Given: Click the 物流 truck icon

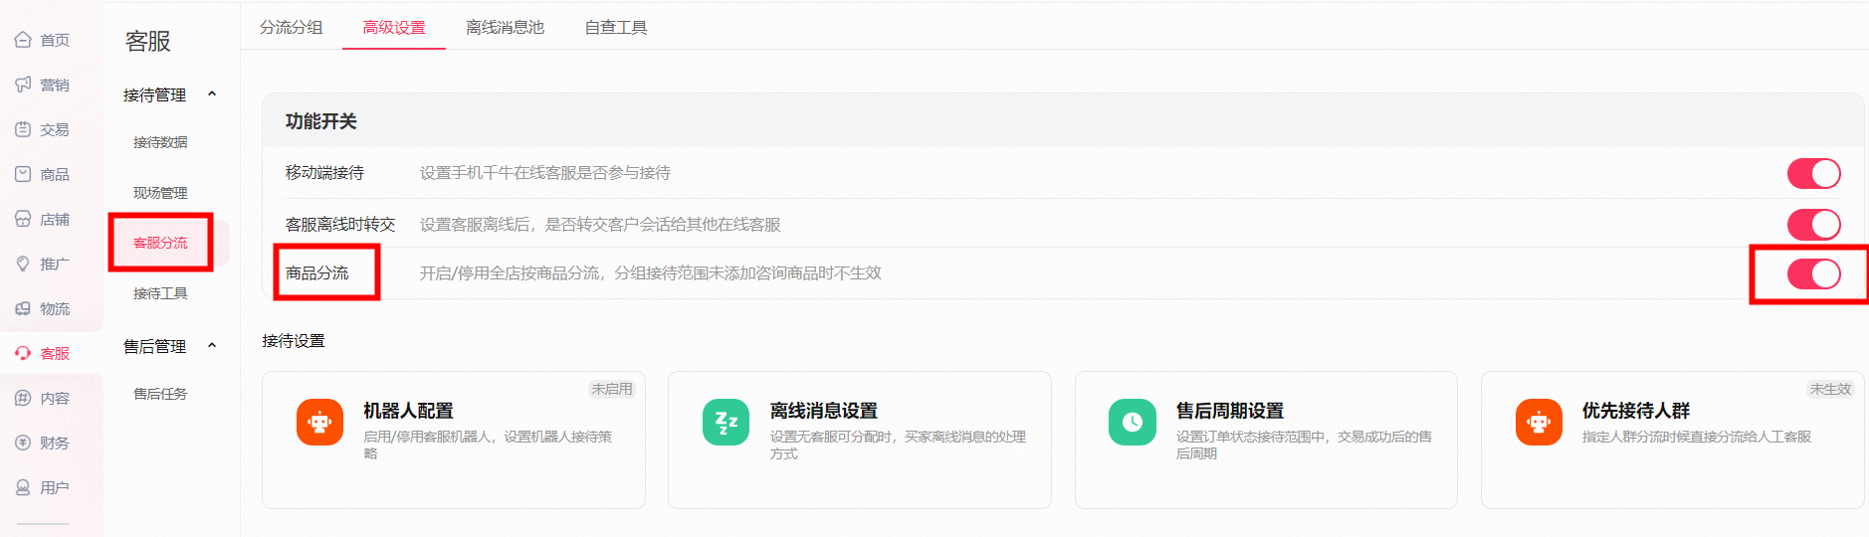Looking at the screenshot, I should (x=23, y=308).
